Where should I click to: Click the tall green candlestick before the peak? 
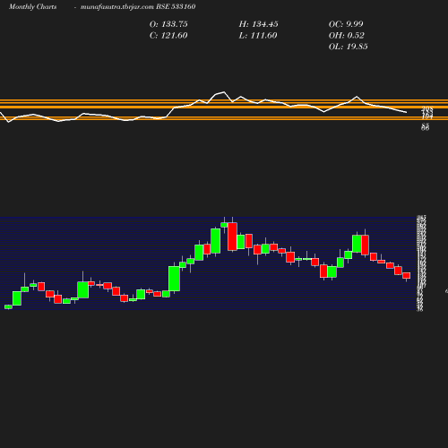216,241
